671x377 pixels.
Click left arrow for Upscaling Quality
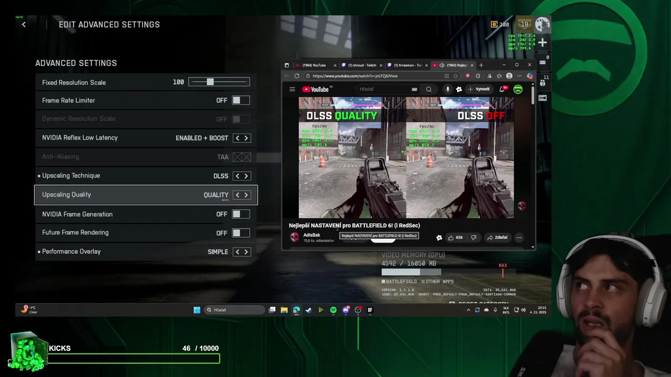(x=237, y=195)
